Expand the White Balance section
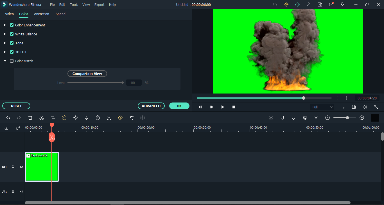The image size is (384, 205). [5, 34]
